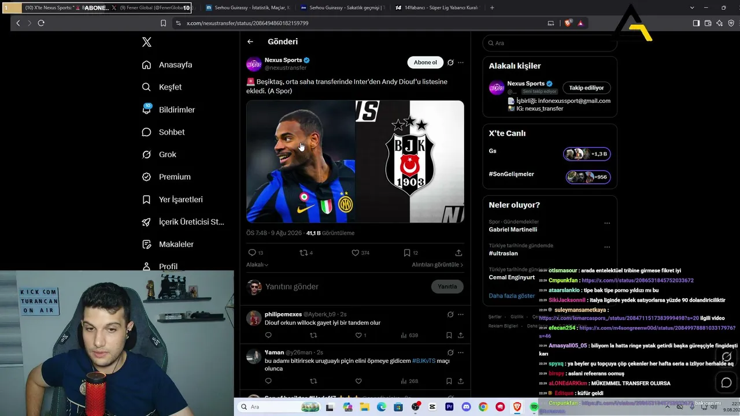This screenshot has height=416, width=740.
Task: Bookmark Yaman's comment
Action: click(x=449, y=381)
